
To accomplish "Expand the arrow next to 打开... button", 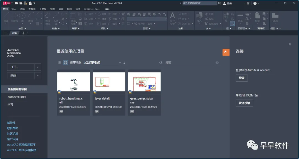I will coord(38,67).
